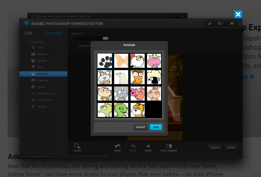The image size is (261, 177).
Task: Open the Miscellaneous graphics category
Action: point(44,93)
